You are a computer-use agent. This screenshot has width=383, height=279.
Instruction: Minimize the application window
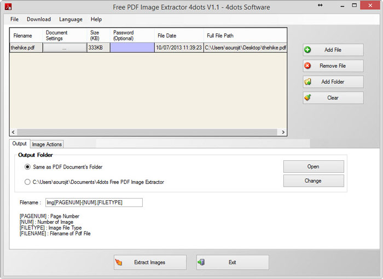(343, 5)
